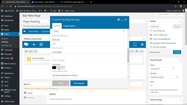Screen dimensions: 187x105
Task: Open the Template dropdown
Action: [x=164, y=77]
